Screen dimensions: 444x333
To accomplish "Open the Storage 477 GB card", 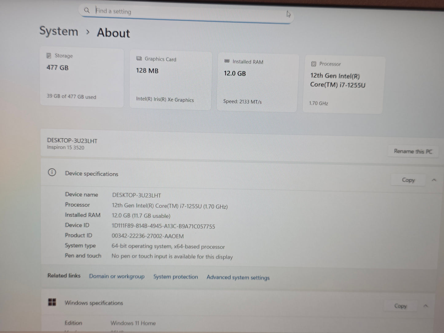I will click(82, 78).
